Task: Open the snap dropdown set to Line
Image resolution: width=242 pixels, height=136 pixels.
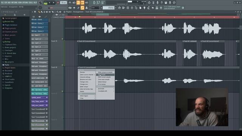Action: tap(95, 8)
